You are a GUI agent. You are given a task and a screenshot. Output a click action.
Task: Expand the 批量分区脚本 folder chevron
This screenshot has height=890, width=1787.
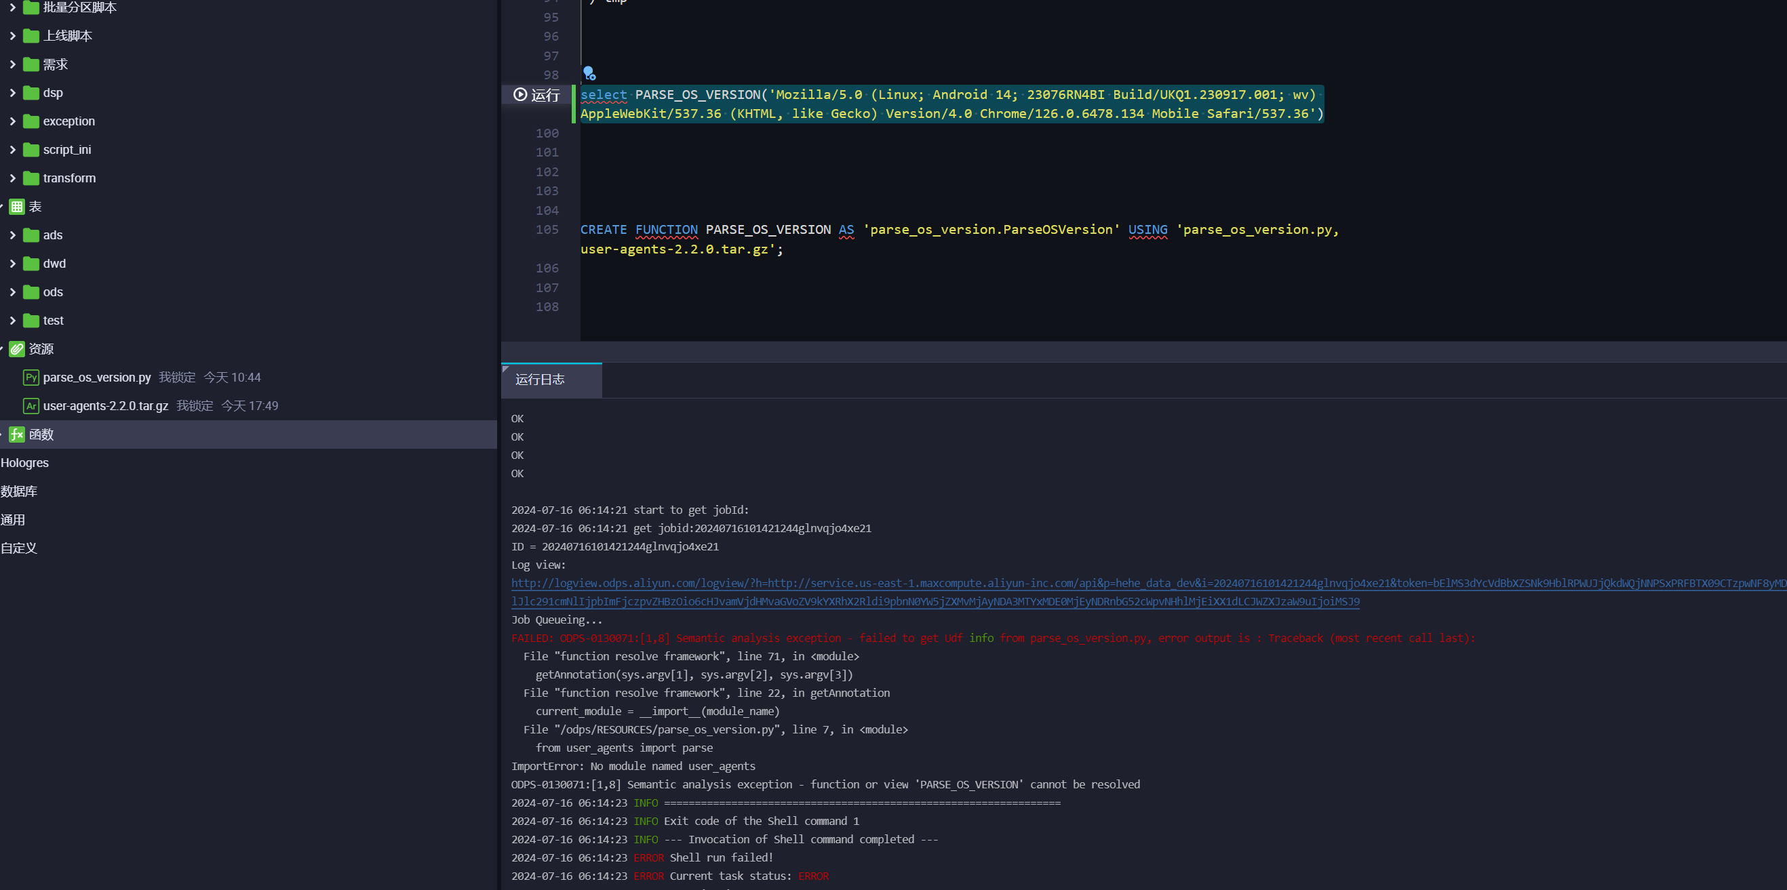tap(12, 7)
